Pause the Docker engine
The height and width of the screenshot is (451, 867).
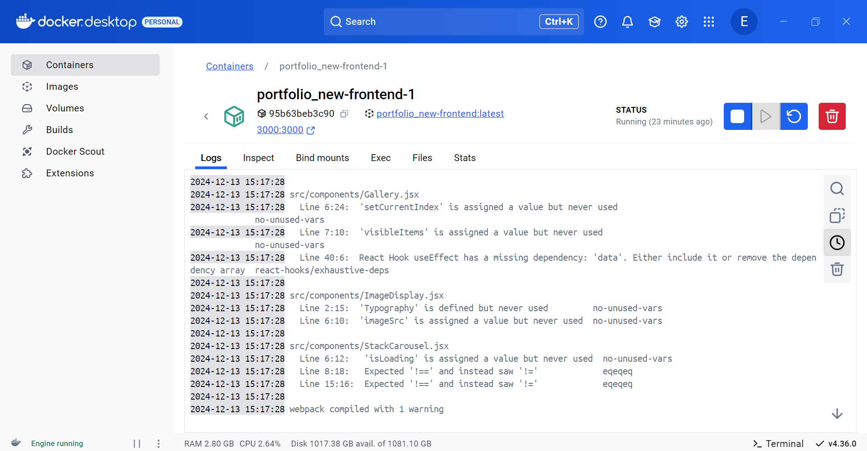click(x=137, y=444)
